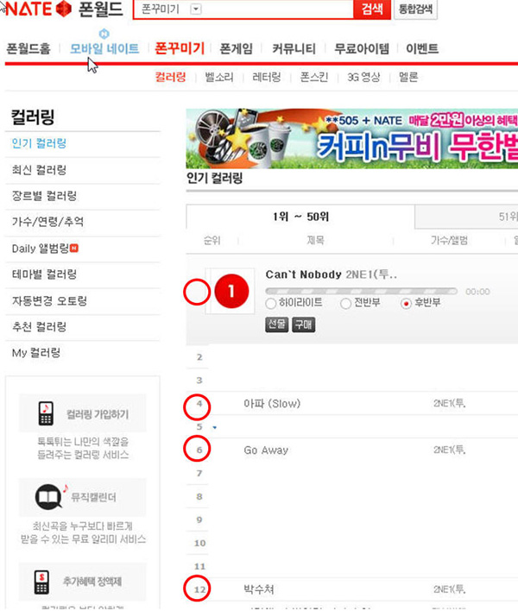
Task: Click the 가수/앨범 column header
Action: pos(449,241)
